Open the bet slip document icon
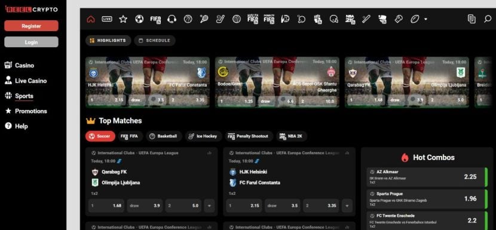Screen dimensions: 496x230 471,19
